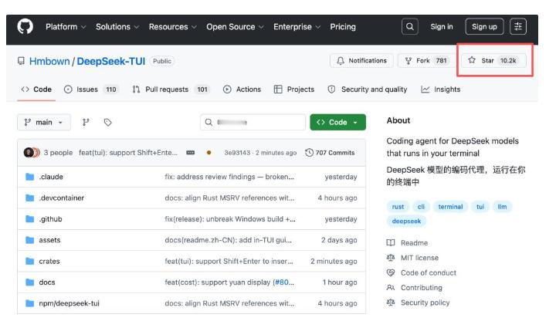The height and width of the screenshot is (328, 556).
Task: Switch to the Insights tab
Action: tap(440, 90)
